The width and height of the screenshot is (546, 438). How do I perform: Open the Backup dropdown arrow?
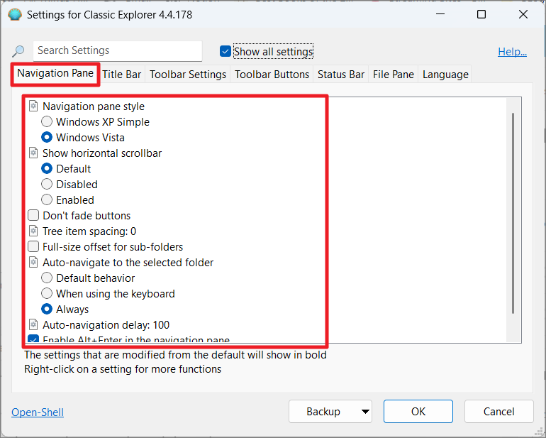(365, 412)
